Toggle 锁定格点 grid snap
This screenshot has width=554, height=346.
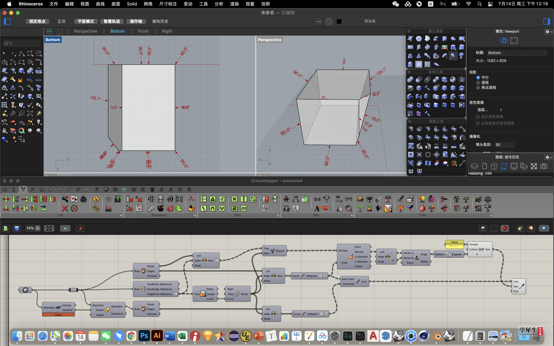[37, 21]
